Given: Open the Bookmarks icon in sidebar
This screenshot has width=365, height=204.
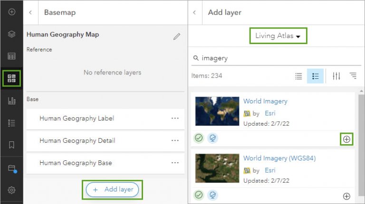Looking at the screenshot, I should coord(12,145).
